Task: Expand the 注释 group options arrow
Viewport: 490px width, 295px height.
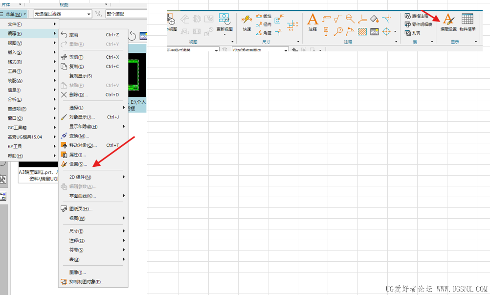Action: pos(396,42)
